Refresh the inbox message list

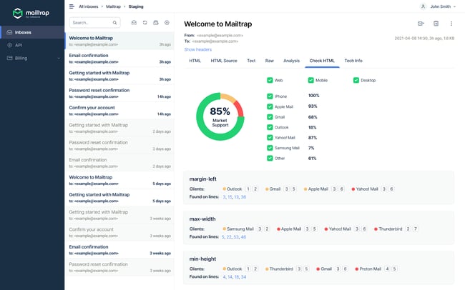pyautogui.click(x=145, y=23)
